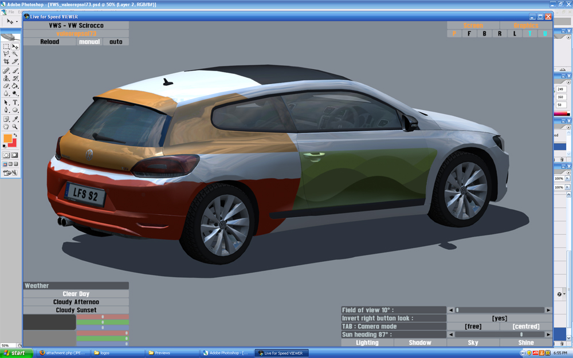Set camera mode to [centred]

[x=526, y=326]
